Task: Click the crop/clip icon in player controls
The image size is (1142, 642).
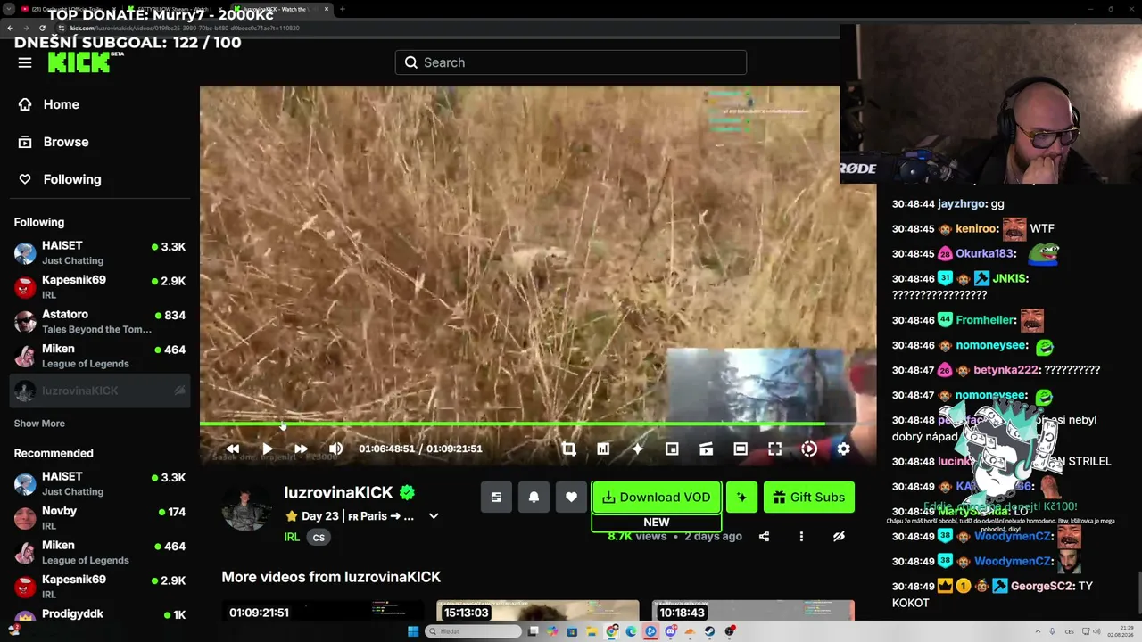Action: coord(568,449)
